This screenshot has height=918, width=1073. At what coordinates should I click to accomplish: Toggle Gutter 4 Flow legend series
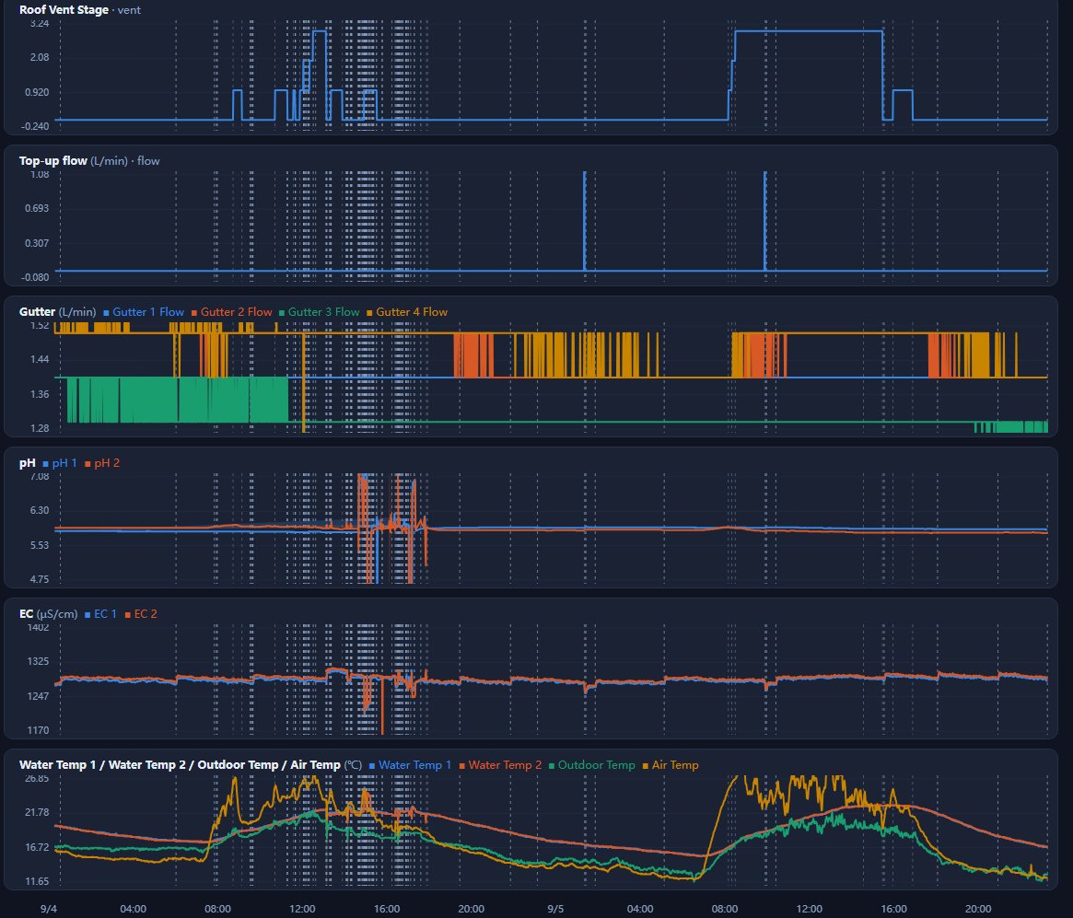pos(407,312)
